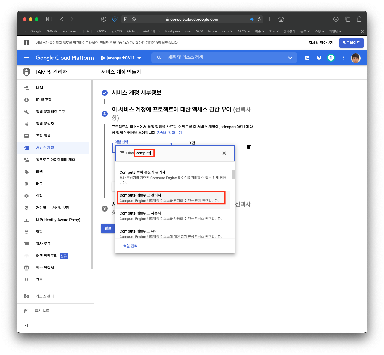Click the gift icon in the upgrade banner

pos(26,43)
